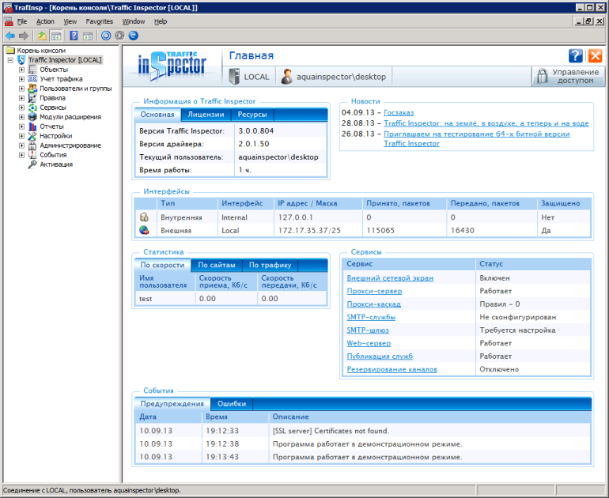This screenshot has height=498, width=609.
Task: Click the Внешняя interface globe icon
Action: [144, 230]
